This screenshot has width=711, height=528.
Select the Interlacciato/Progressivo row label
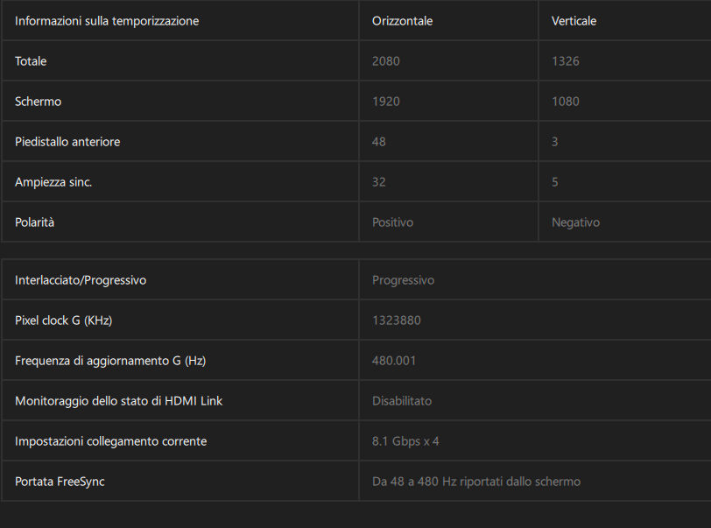(81, 280)
